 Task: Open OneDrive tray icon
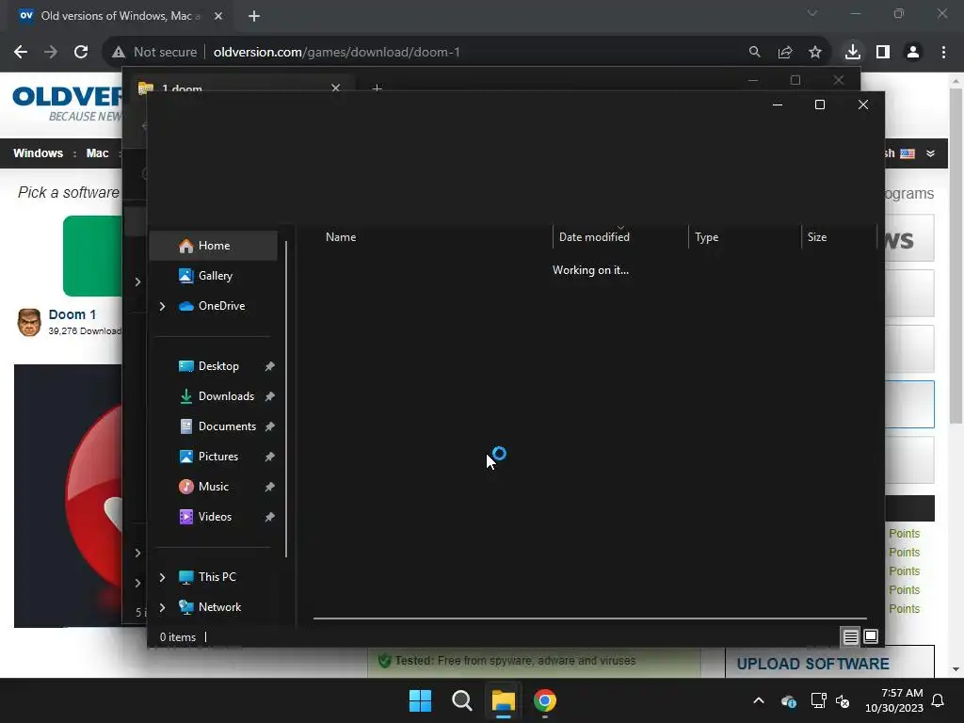pos(789,700)
